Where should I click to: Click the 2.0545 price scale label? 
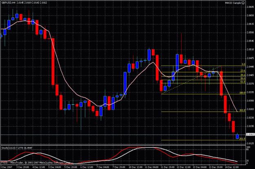click(250, 41)
